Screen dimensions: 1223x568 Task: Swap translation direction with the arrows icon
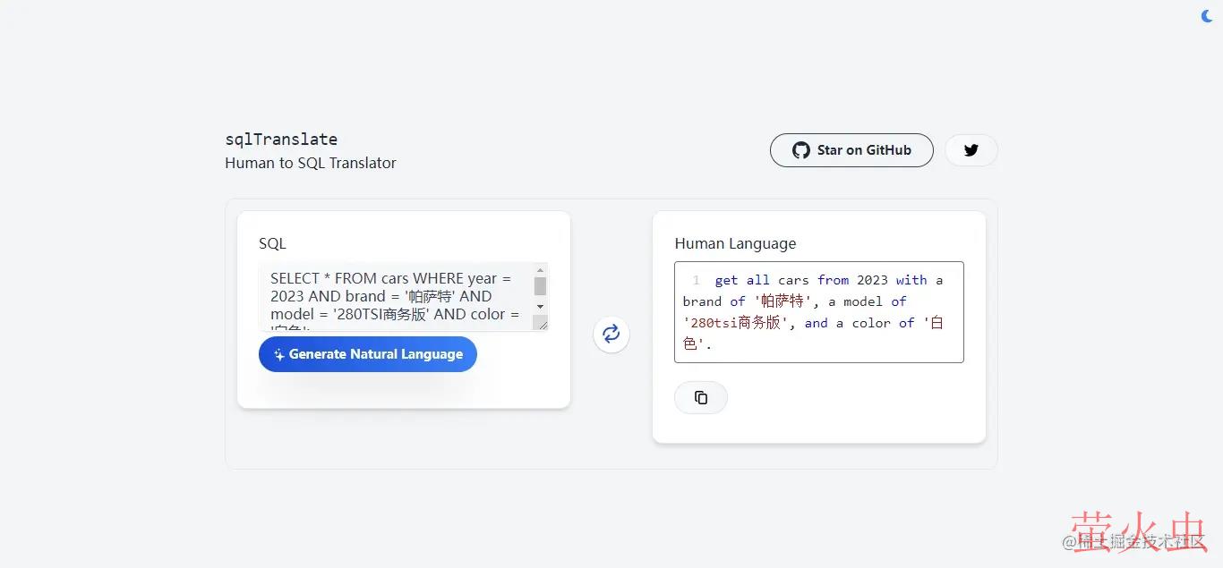click(x=611, y=335)
